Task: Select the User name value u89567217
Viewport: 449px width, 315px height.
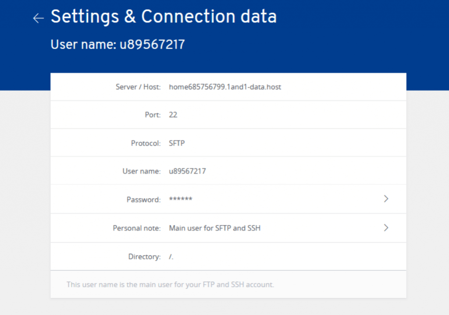Action: [187, 171]
